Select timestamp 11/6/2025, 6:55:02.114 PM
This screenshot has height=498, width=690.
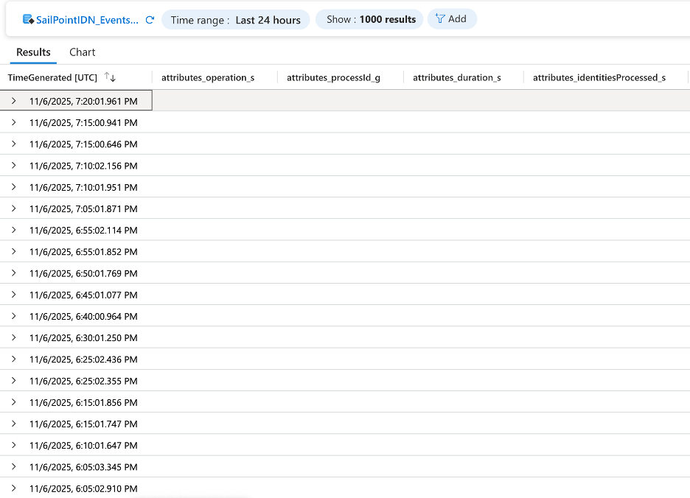tap(83, 231)
